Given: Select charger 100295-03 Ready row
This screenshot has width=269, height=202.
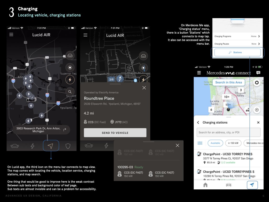Looking at the screenshot, I should coord(149,171).
